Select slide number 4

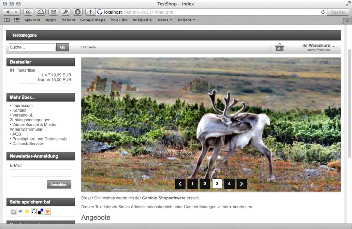229,184
